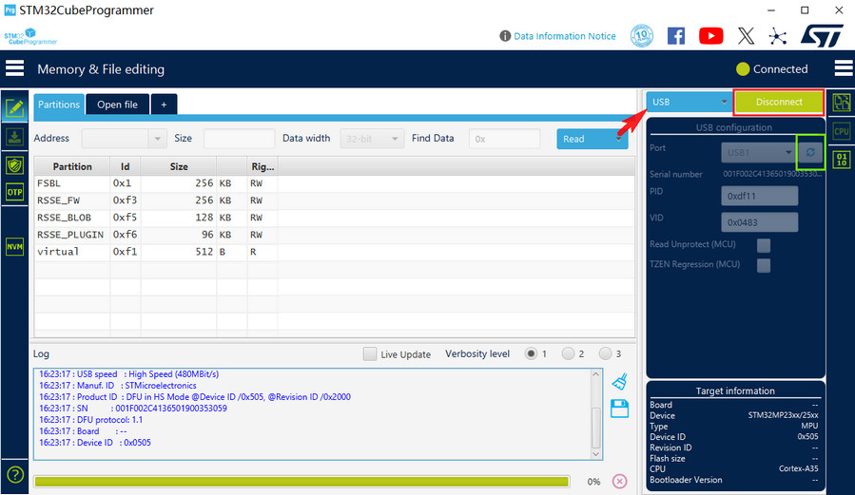
Task: Toggle the TZEN Regression (MCU) checkbox
Action: 764,265
